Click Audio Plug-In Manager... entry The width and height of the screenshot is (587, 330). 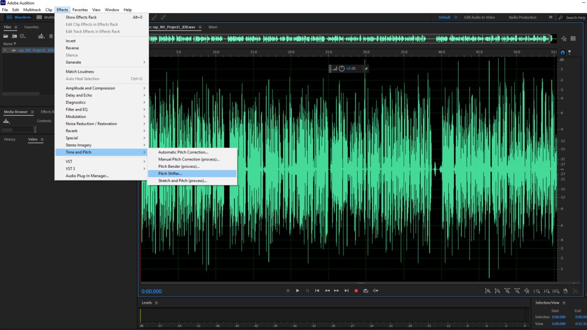tap(101, 176)
